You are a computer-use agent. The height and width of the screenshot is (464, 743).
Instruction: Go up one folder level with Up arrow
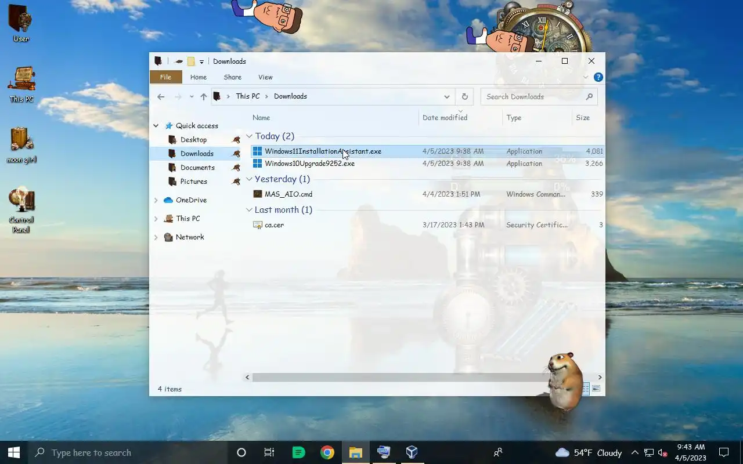tap(203, 97)
